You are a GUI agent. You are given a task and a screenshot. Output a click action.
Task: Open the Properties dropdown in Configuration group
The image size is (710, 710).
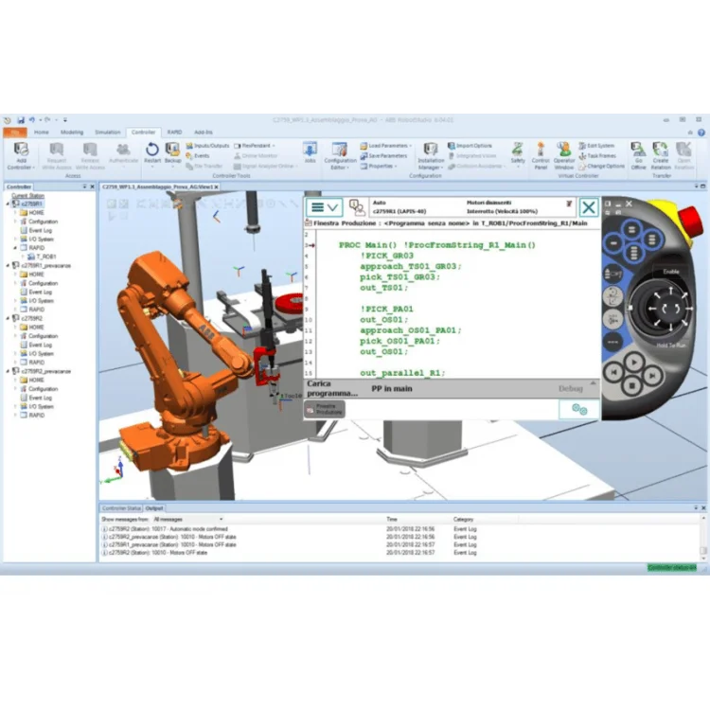379,167
